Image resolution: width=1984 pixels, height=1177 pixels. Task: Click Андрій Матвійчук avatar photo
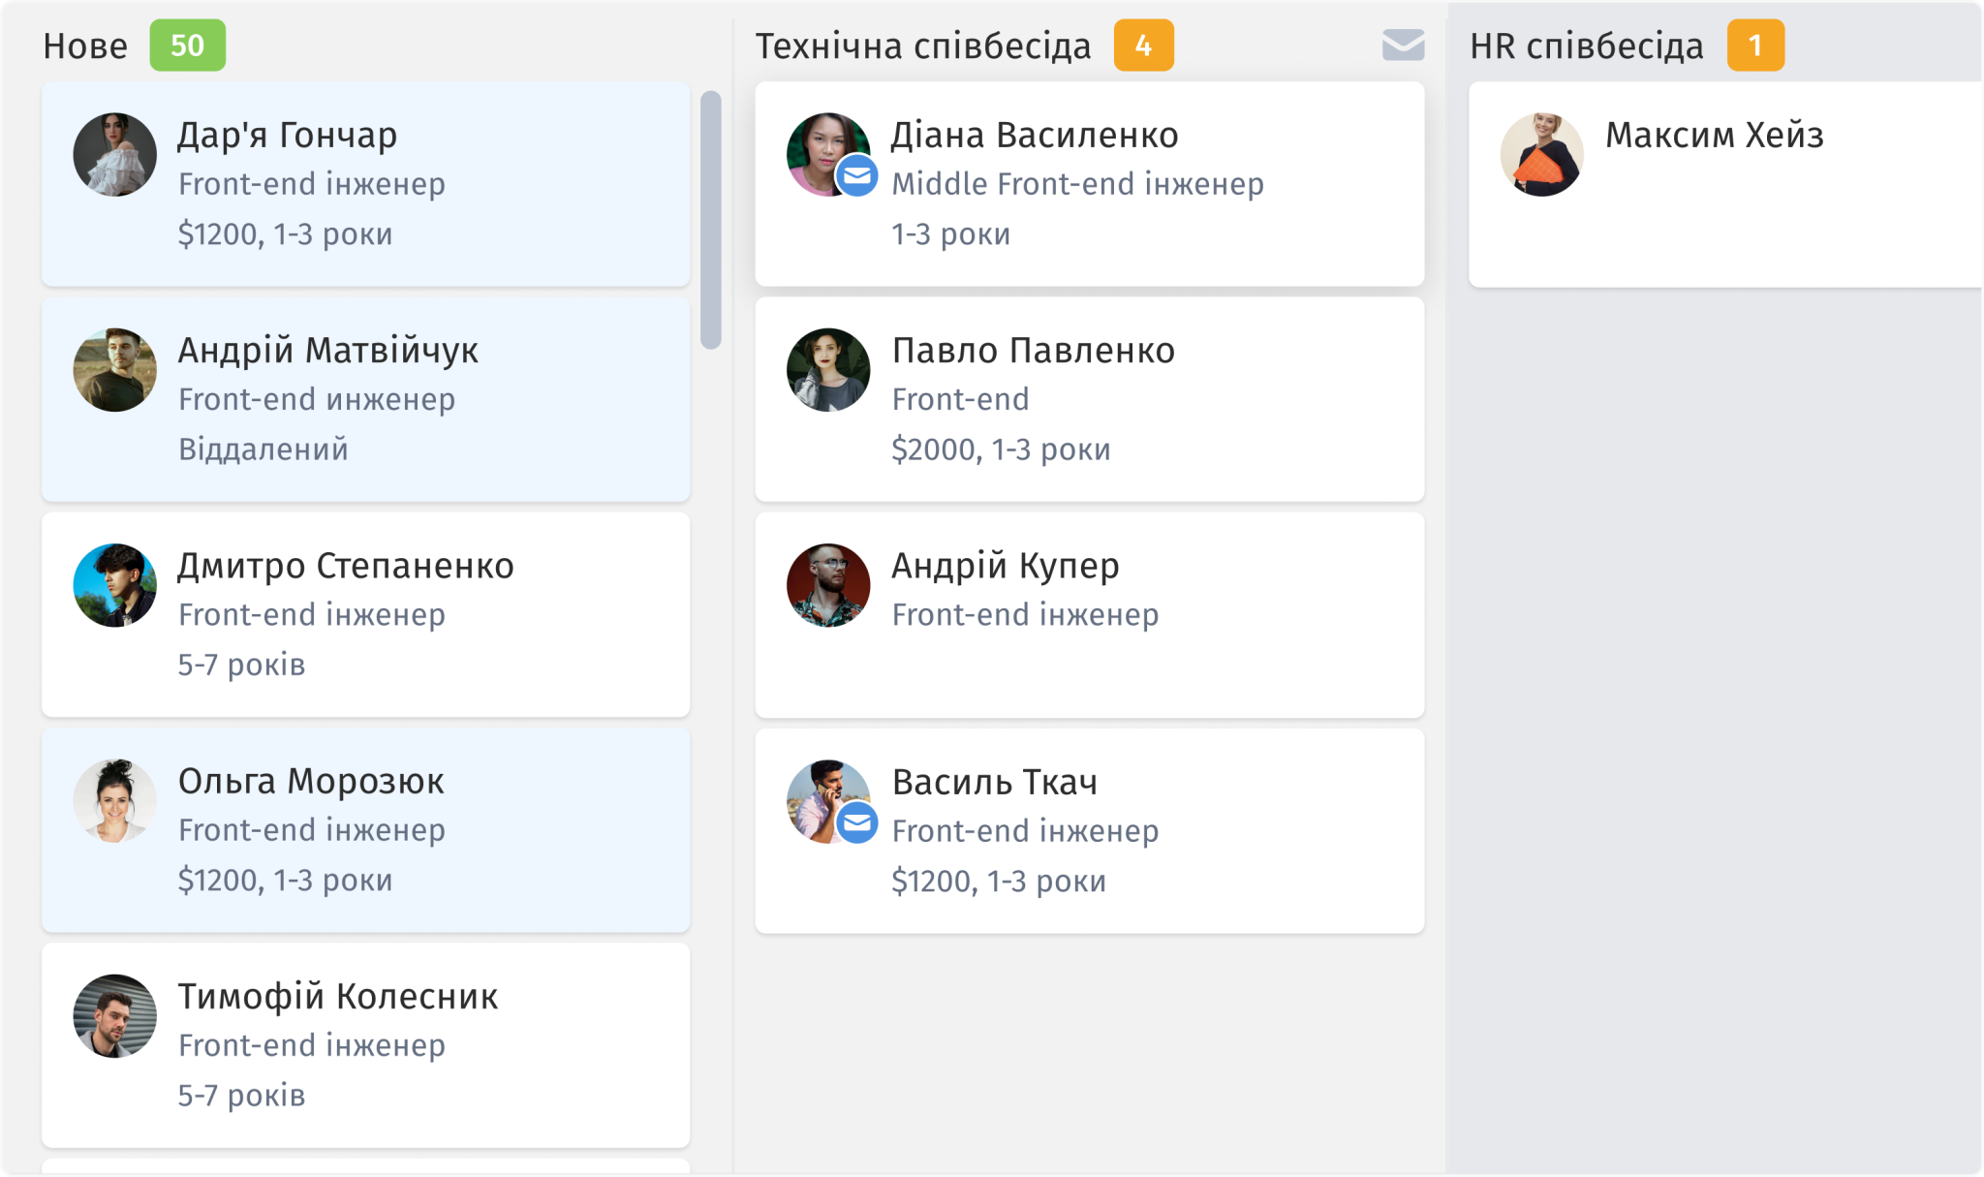coord(114,370)
